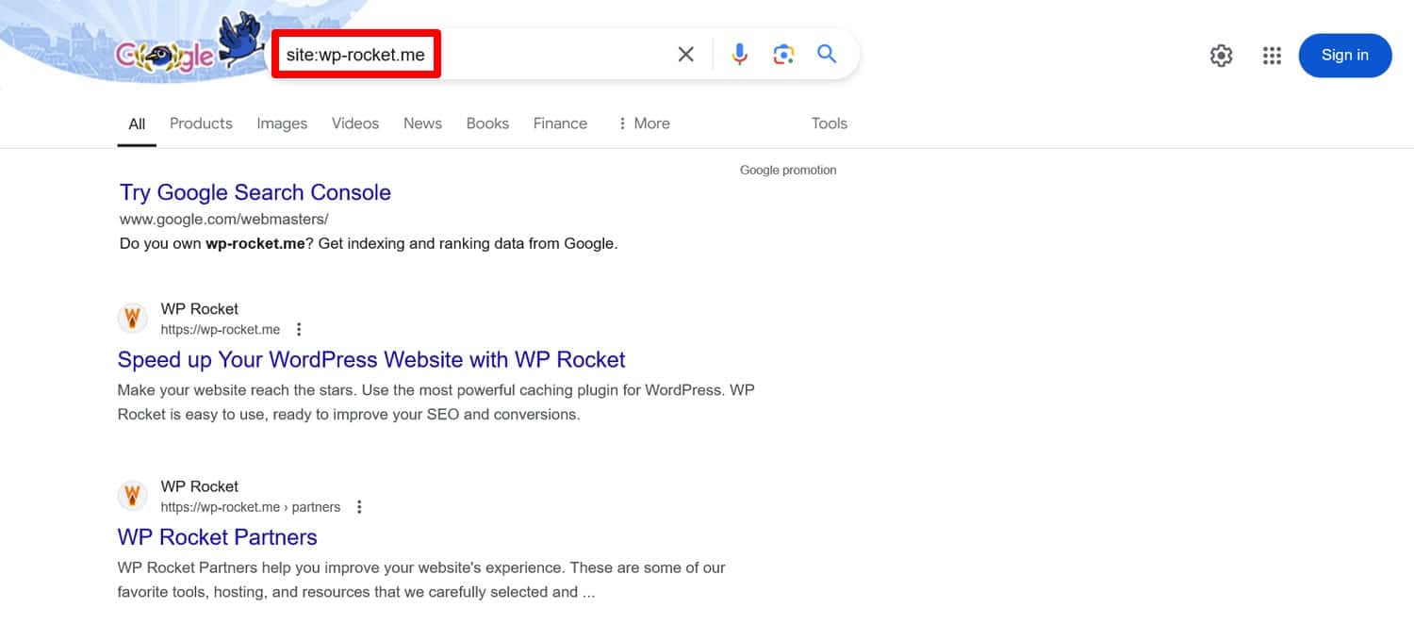Screen dimensions: 1414x624
Task: Click the magnifying glass to search
Action: [x=827, y=54]
